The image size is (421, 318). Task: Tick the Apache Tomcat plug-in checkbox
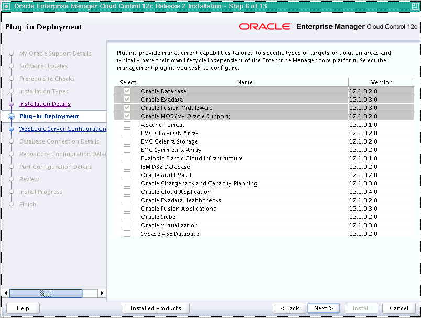[x=127, y=125]
